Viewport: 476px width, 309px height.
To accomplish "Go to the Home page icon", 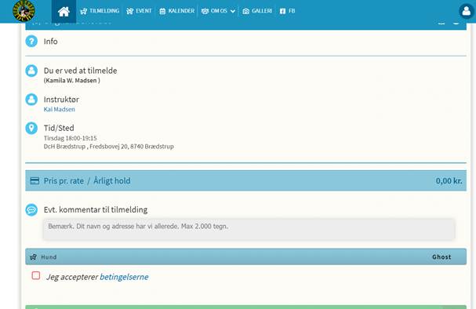I will (x=64, y=12).
